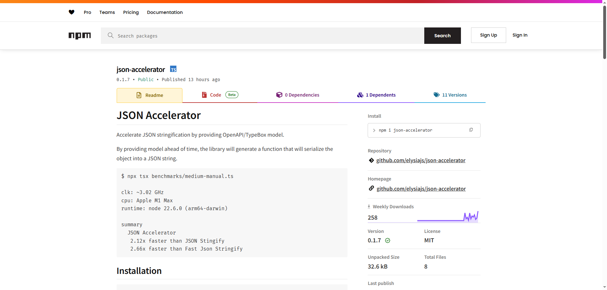The image size is (607, 290).
Task: Click the Dependents cubes icon
Action: (x=360, y=95)
